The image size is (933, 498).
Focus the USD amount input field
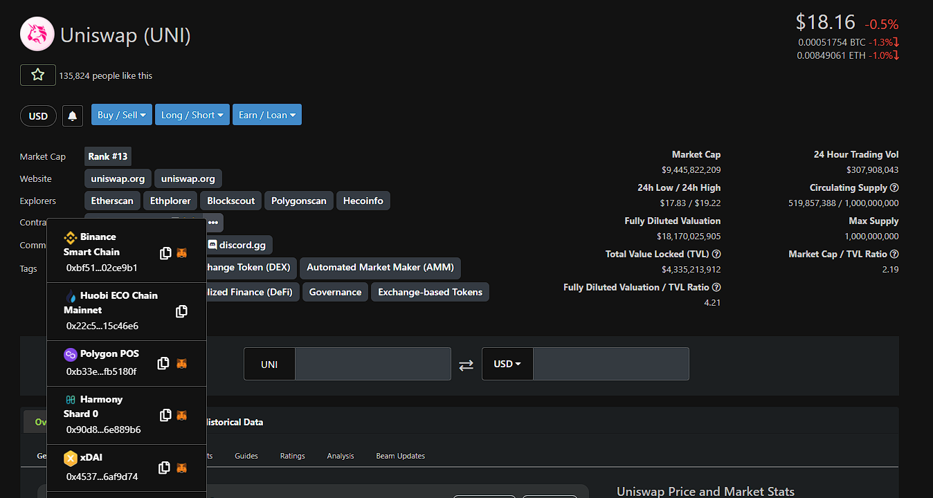point(610,364)
